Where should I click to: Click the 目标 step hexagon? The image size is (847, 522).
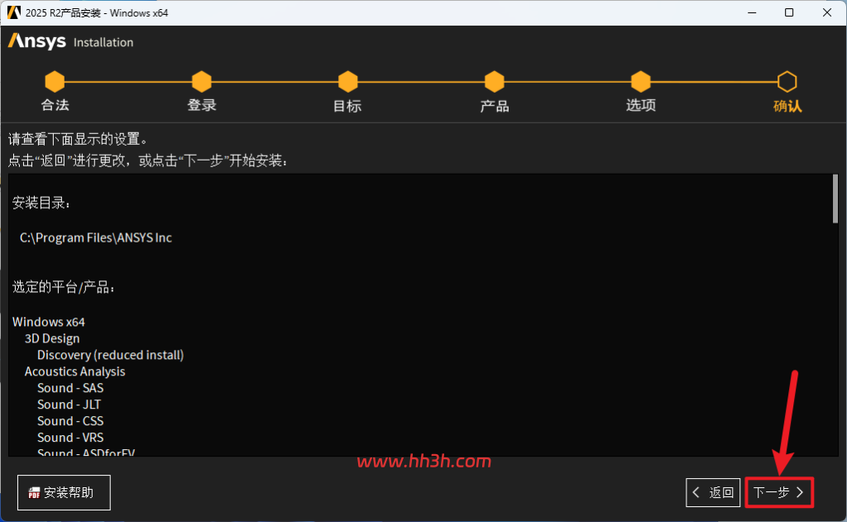click(x=348, y=82)
